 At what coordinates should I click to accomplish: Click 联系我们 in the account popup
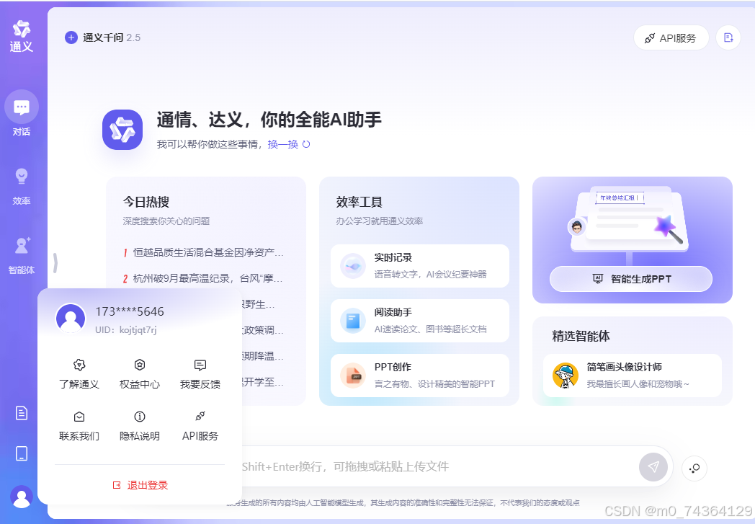[79, 426]
